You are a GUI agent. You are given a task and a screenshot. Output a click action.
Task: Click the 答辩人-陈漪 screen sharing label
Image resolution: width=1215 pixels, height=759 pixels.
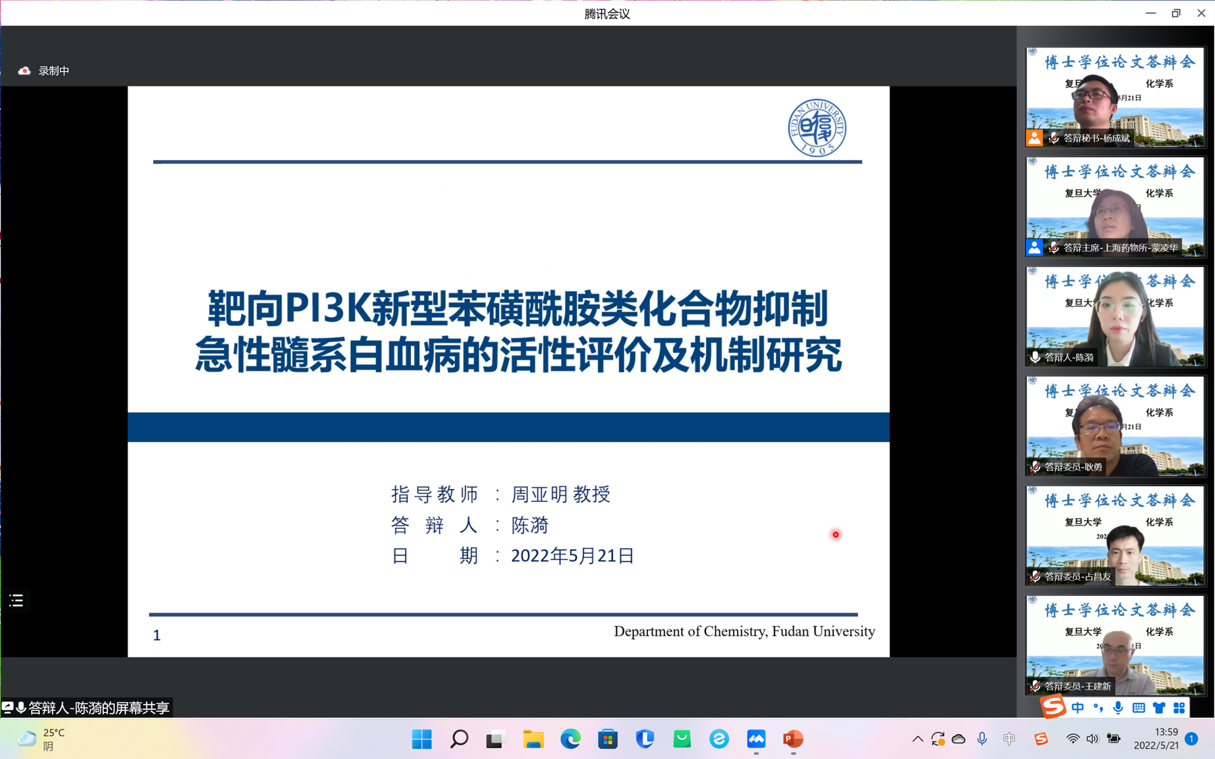pos(99,708)
